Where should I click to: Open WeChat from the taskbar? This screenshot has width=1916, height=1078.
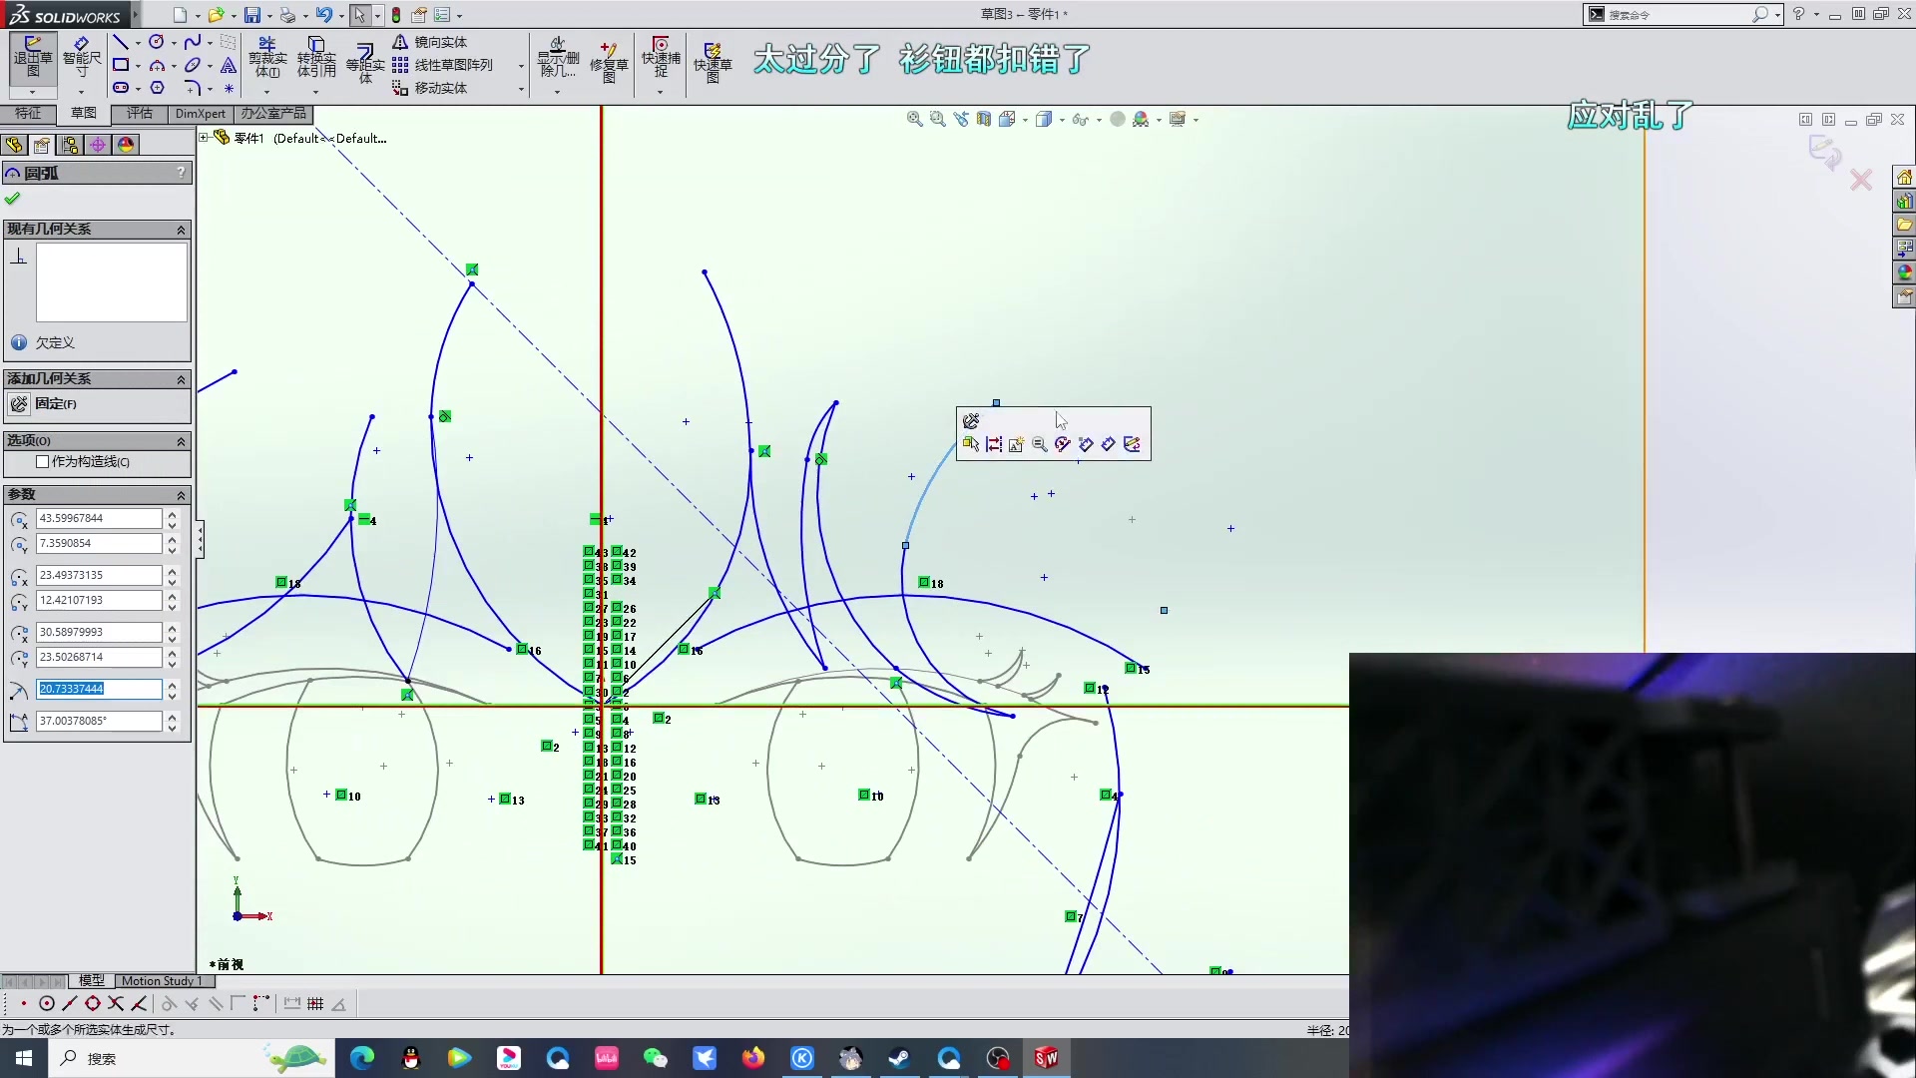coord(655,1058)
